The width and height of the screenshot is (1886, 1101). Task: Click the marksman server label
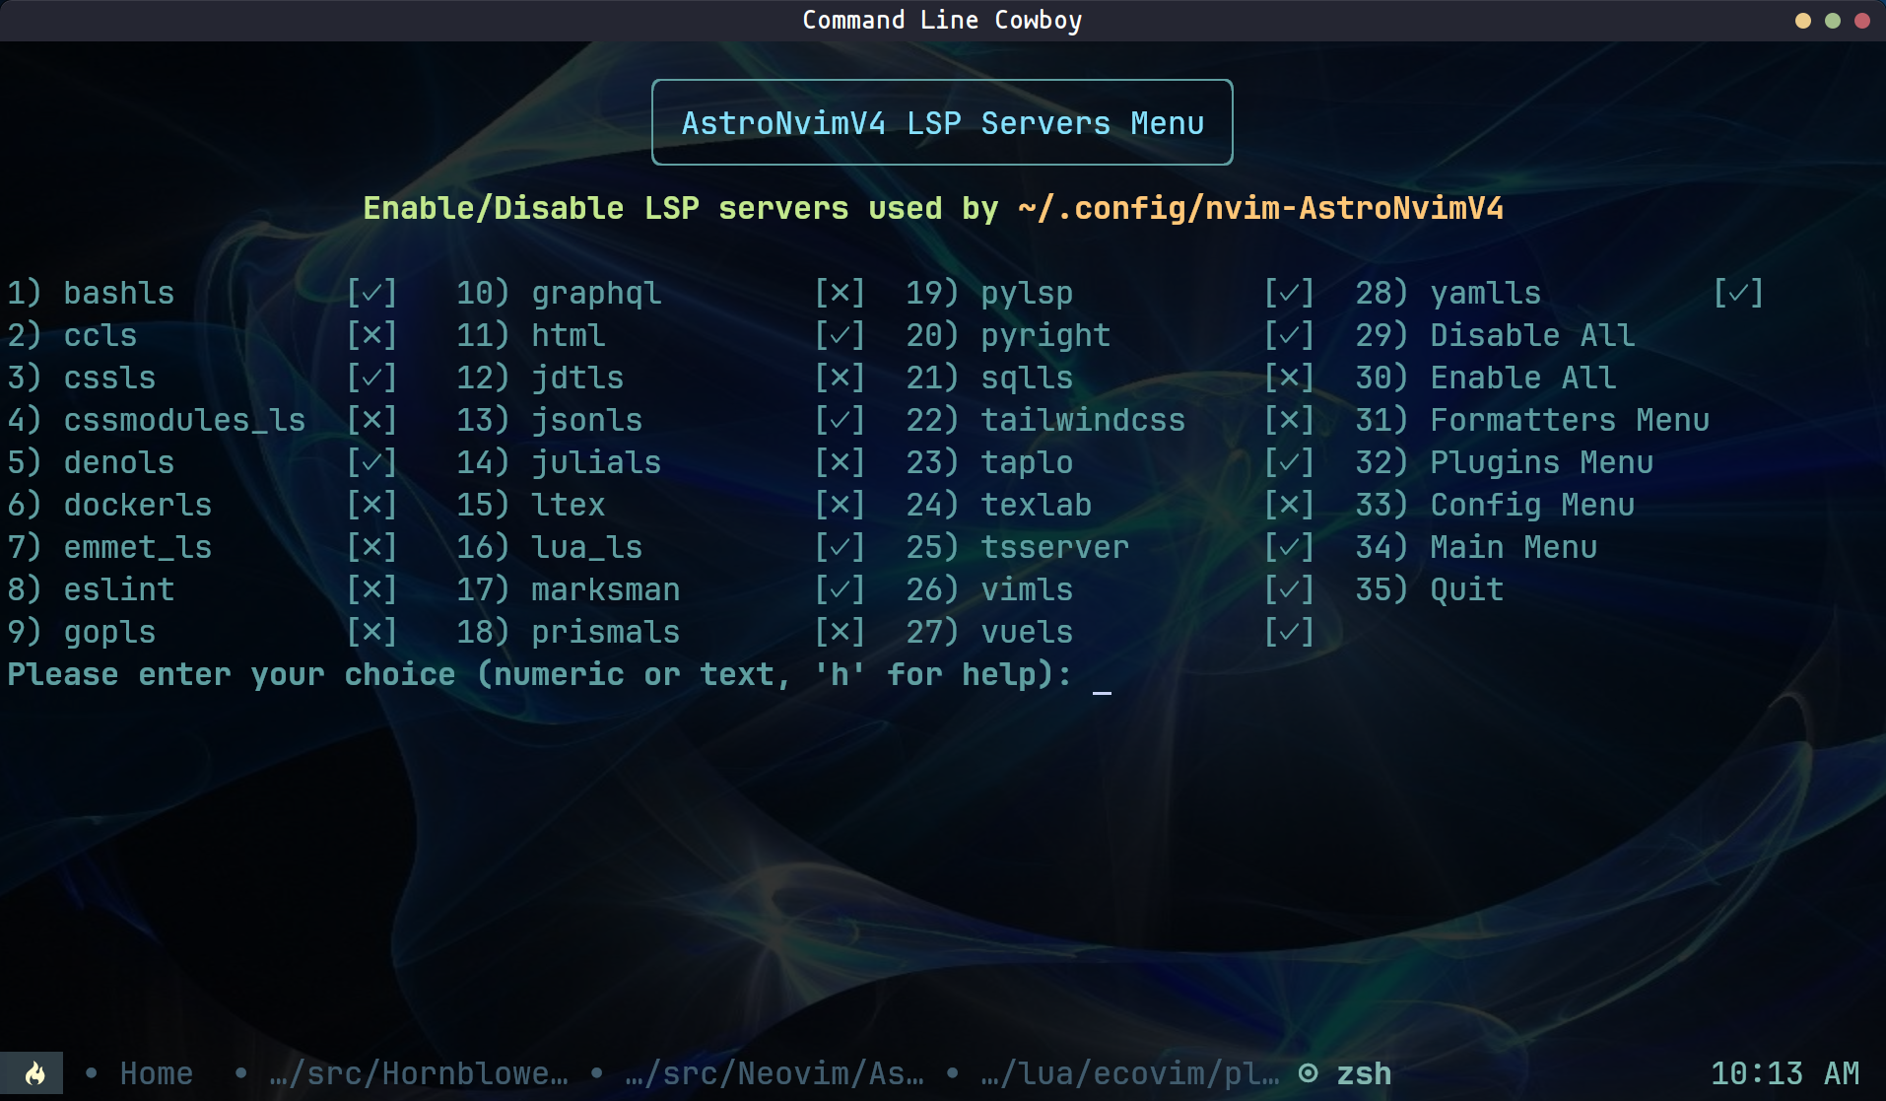coord(606,589)
